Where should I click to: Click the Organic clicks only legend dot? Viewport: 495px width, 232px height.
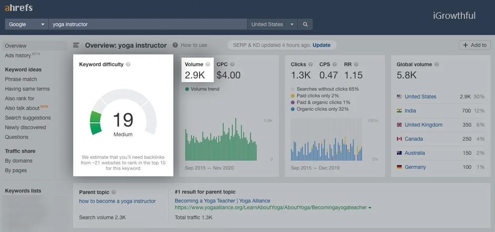click(293, 109)
